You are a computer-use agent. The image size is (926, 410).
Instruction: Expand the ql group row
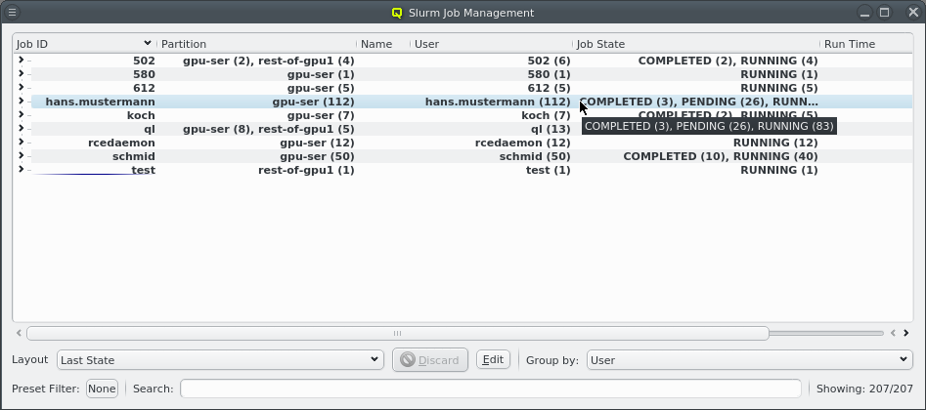click(22, 128)
